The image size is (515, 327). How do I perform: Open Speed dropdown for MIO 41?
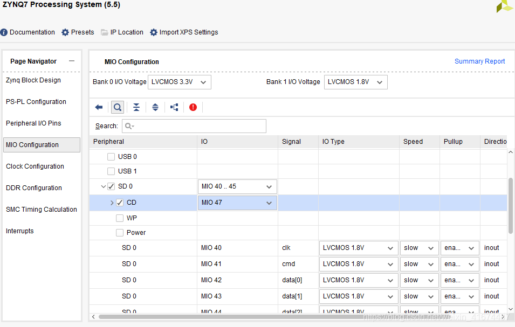point(420,264)
